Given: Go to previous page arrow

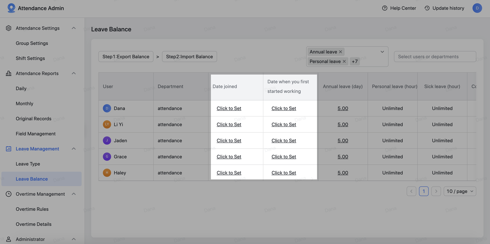Looking at the screenshot, I should (x=412, y=191).
